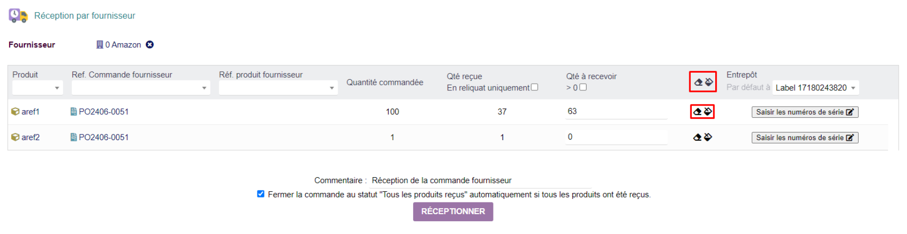Expand the Ref. Commande fournisseur dropdown
Screen dimensions: 907x234
141,88
